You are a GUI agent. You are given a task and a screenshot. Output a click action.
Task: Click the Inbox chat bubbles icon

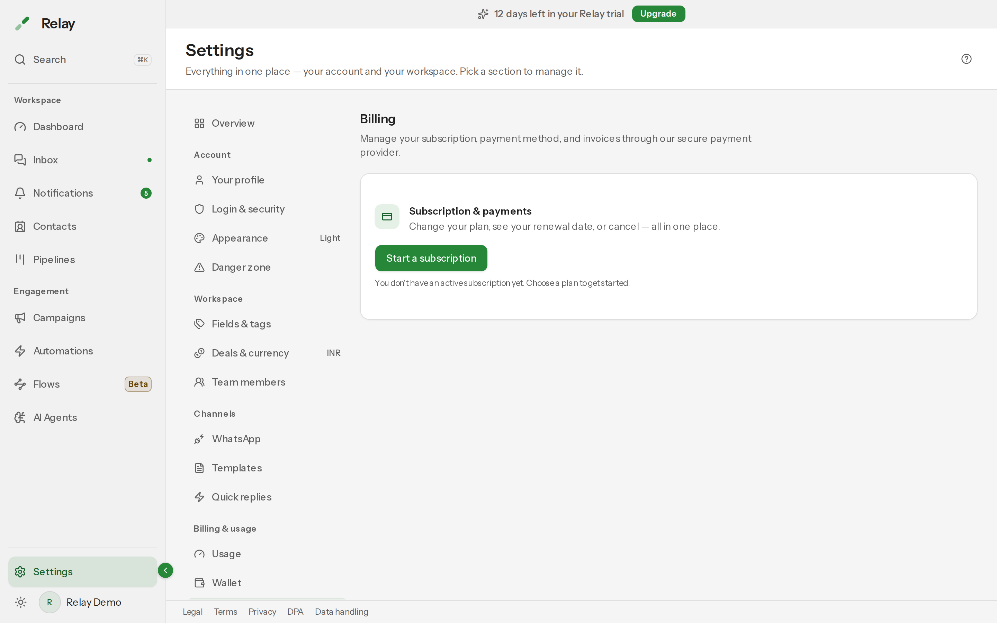point(20,160)
